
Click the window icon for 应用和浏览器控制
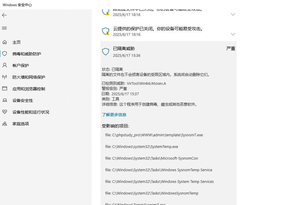coord(5,89)
